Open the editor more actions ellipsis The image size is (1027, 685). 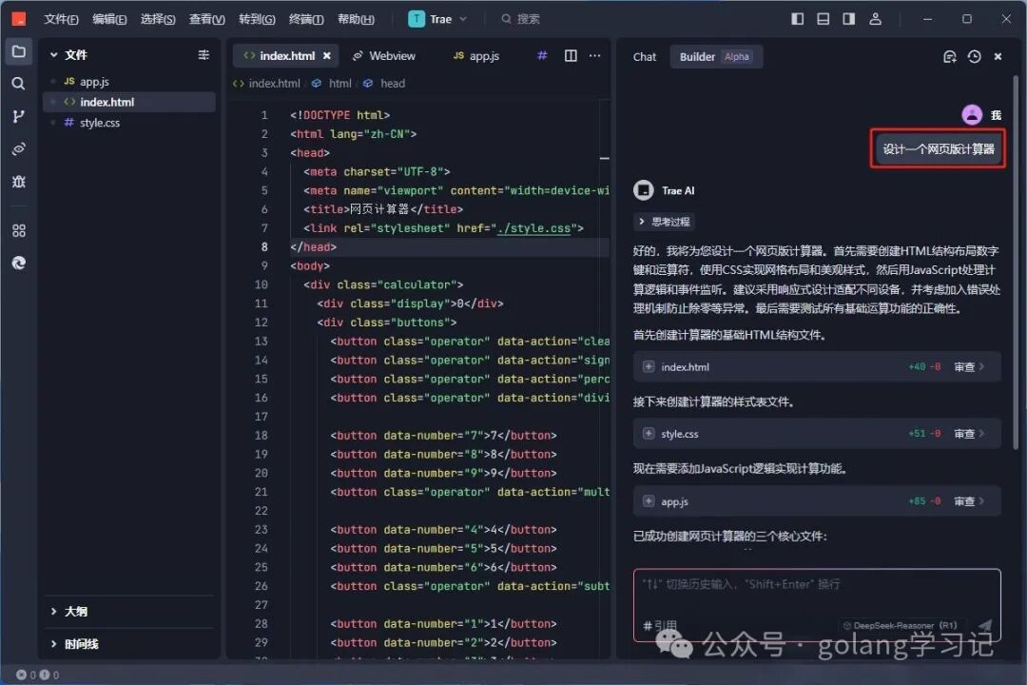(594, 56)
